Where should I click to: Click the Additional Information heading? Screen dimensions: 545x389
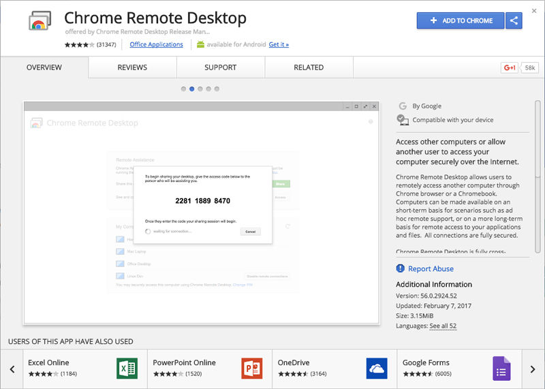[434, 284]
